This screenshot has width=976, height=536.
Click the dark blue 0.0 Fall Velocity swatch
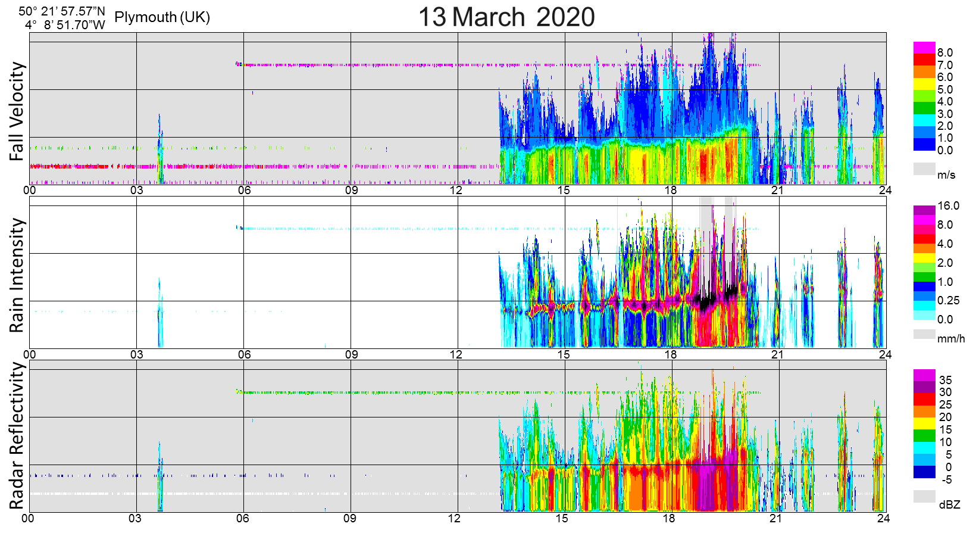pyautogui.click(x=924, y=145)
